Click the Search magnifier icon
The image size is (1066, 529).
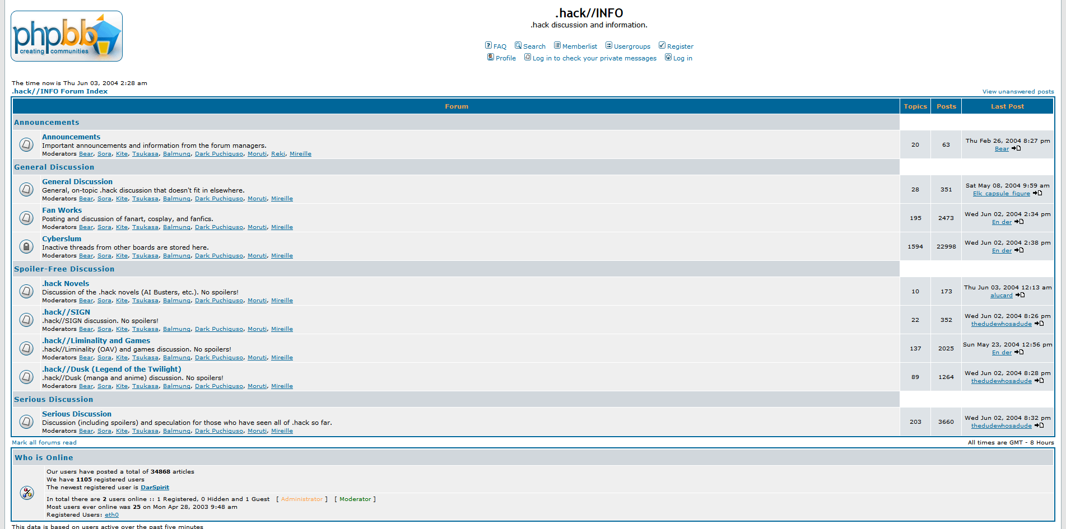coord(518,45)
